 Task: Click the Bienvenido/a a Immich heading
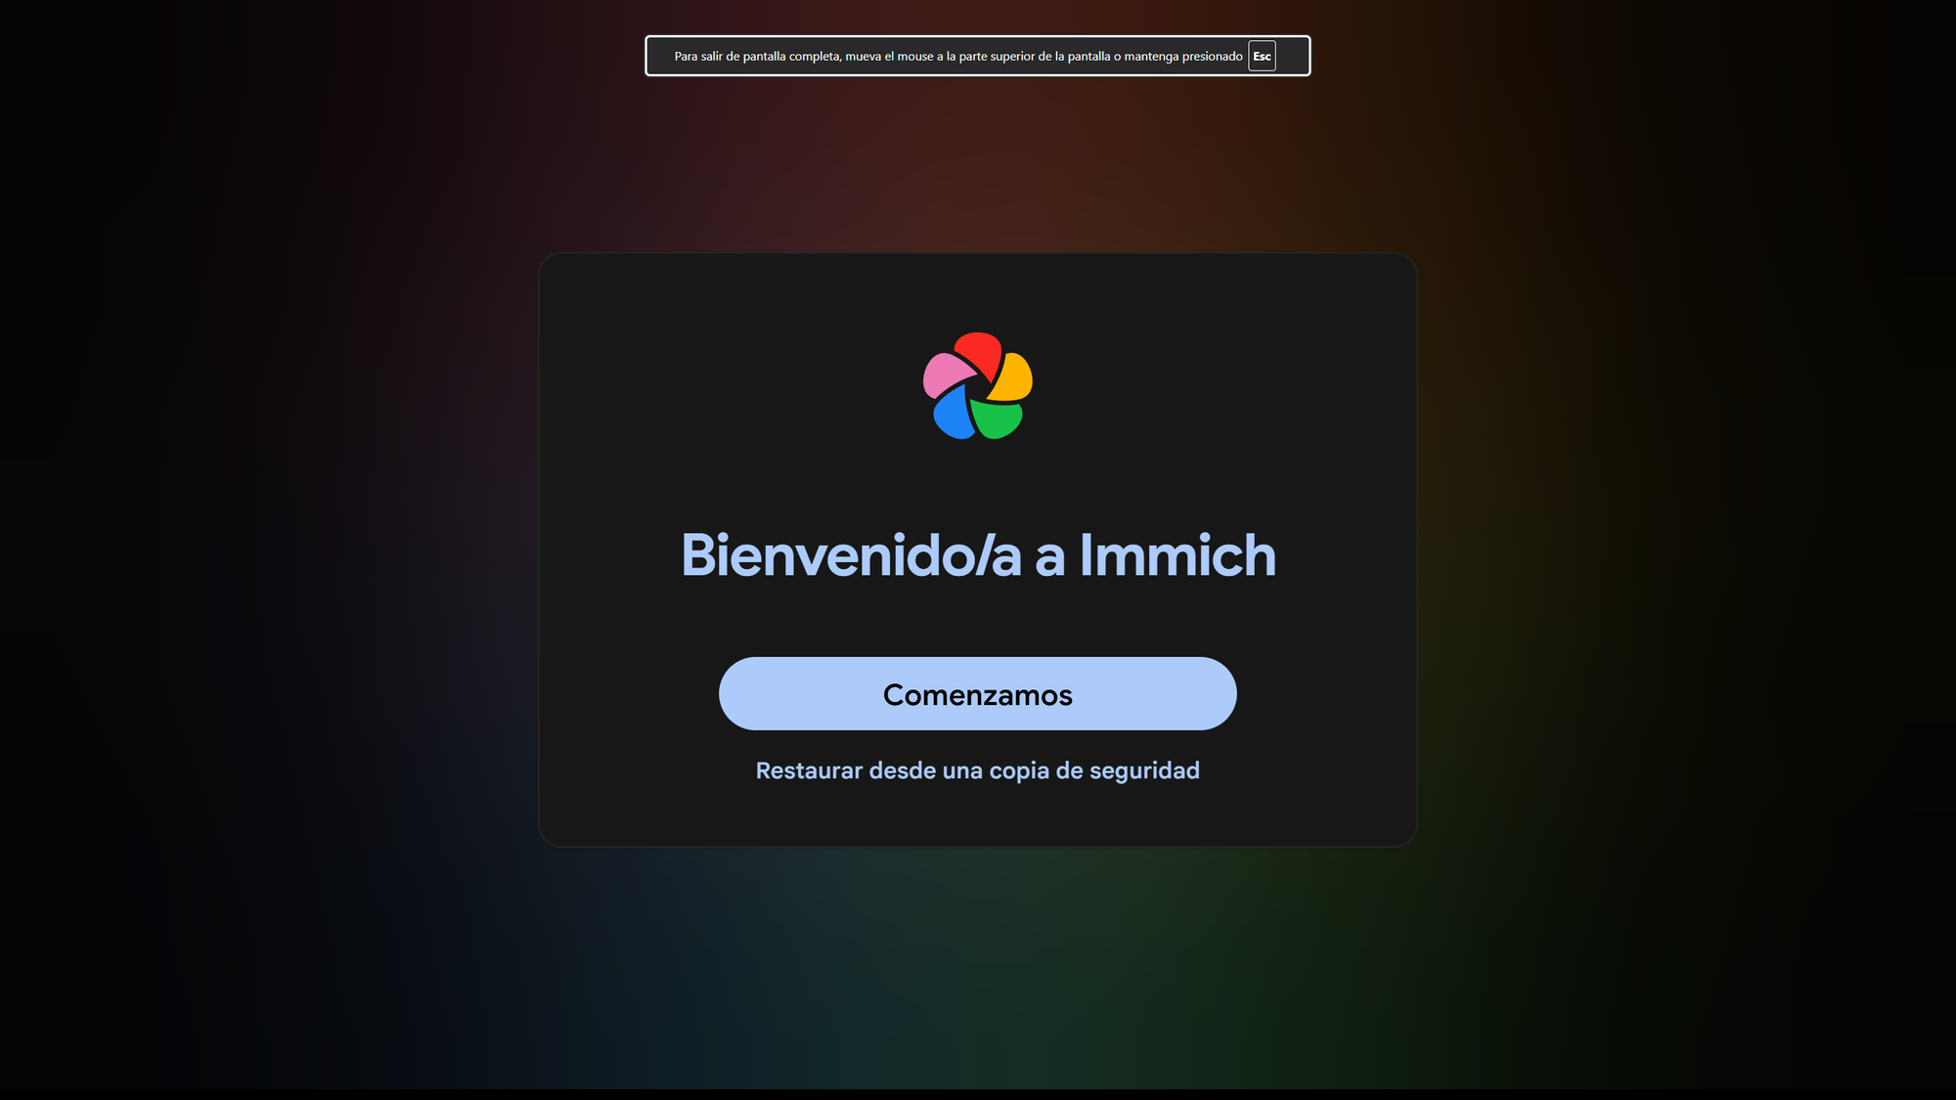point(977,554)
